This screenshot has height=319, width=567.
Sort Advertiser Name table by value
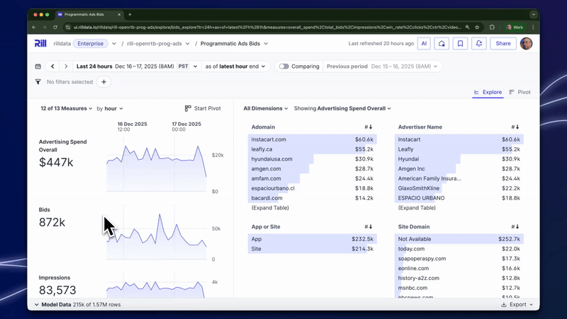tap(515, 127)
